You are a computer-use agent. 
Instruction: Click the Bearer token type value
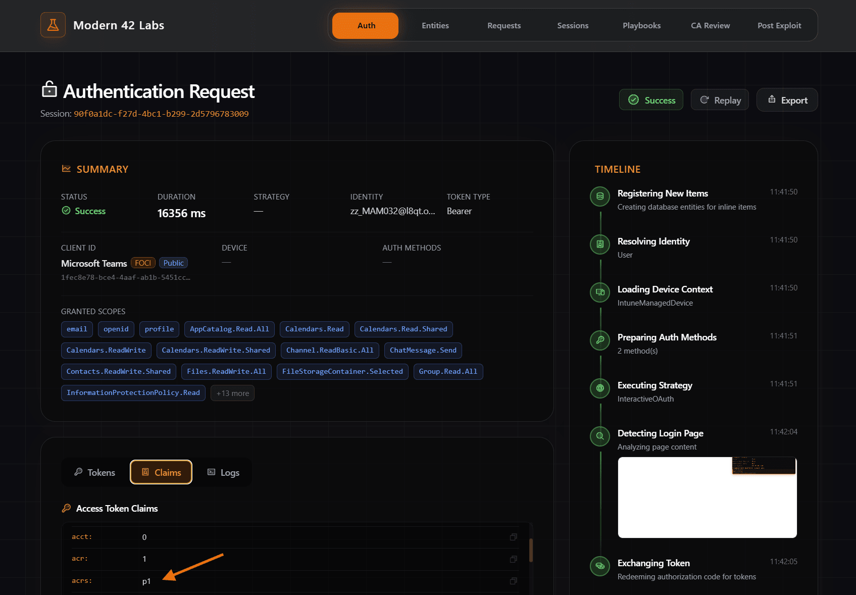(459, 211)
